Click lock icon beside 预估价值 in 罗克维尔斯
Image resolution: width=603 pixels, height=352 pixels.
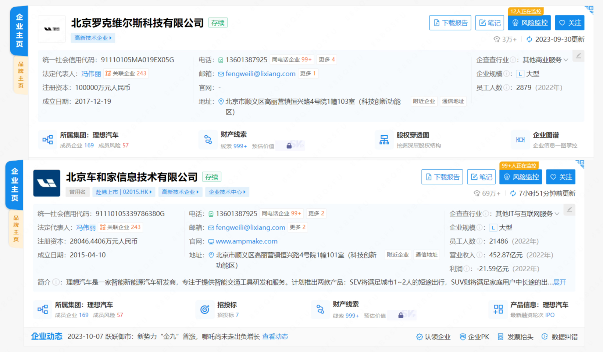[x=289, y=146]
